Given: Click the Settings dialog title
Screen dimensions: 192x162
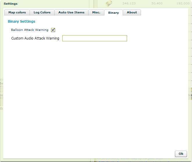Looking at the screenshot, I should pos(10,4).
